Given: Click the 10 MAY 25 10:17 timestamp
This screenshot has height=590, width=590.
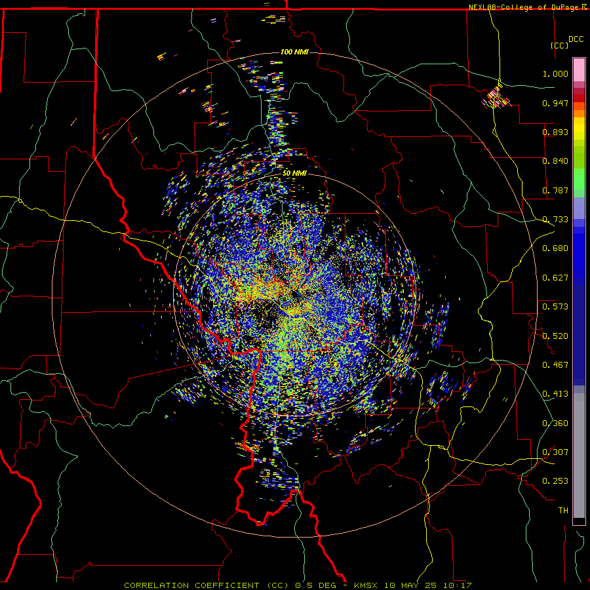Looking at the screenshot, I should point(428,585).
